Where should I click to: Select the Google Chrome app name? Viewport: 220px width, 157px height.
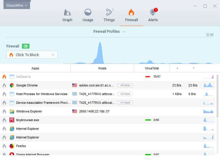tap(27, 85)
